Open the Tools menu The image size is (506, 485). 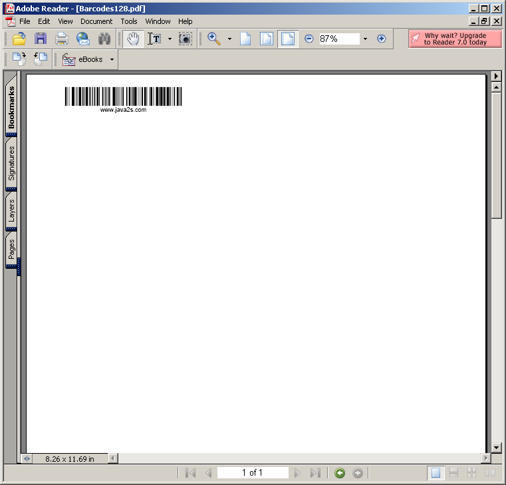(129, 21)
